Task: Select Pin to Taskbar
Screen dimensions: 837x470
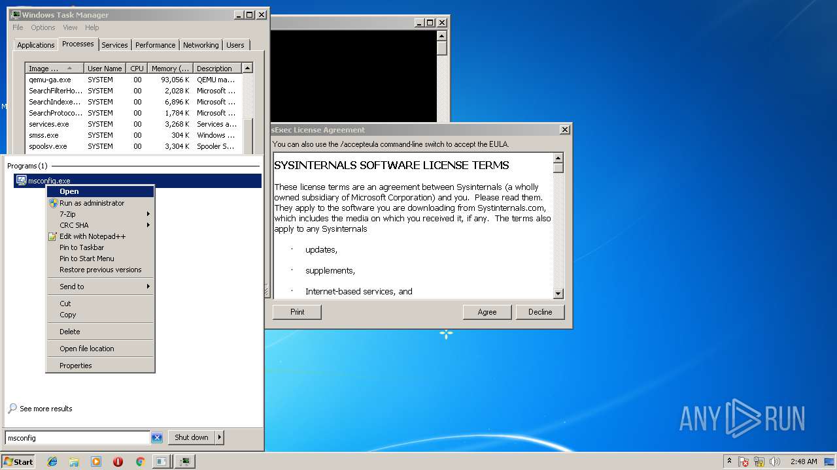Action: [100, 247]
